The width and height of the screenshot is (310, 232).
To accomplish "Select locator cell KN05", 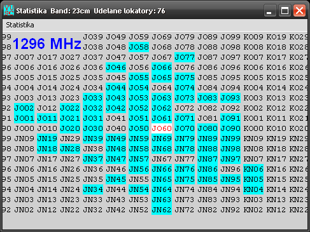I will pyautogui.click(x=253, y=179).
